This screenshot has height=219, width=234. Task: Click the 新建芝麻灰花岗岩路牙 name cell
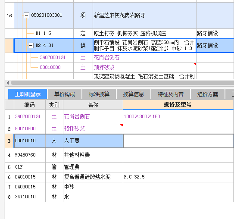click(x=144, y=16)
